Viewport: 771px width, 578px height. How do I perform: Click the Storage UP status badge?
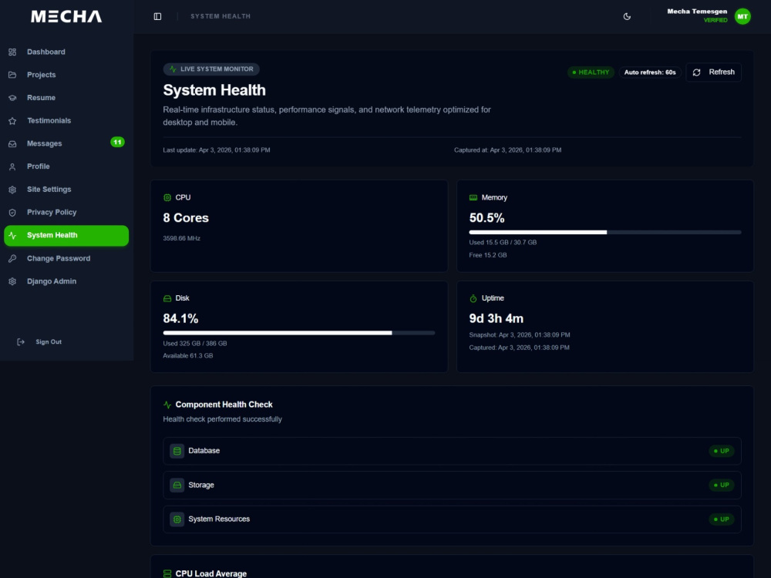pyautogui.click(x=722, y=485)
